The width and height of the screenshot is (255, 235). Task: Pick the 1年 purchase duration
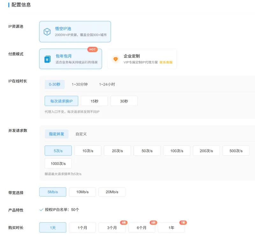point(171,228)
